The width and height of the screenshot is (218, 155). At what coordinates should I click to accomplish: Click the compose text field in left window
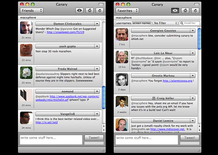point(51,140)
